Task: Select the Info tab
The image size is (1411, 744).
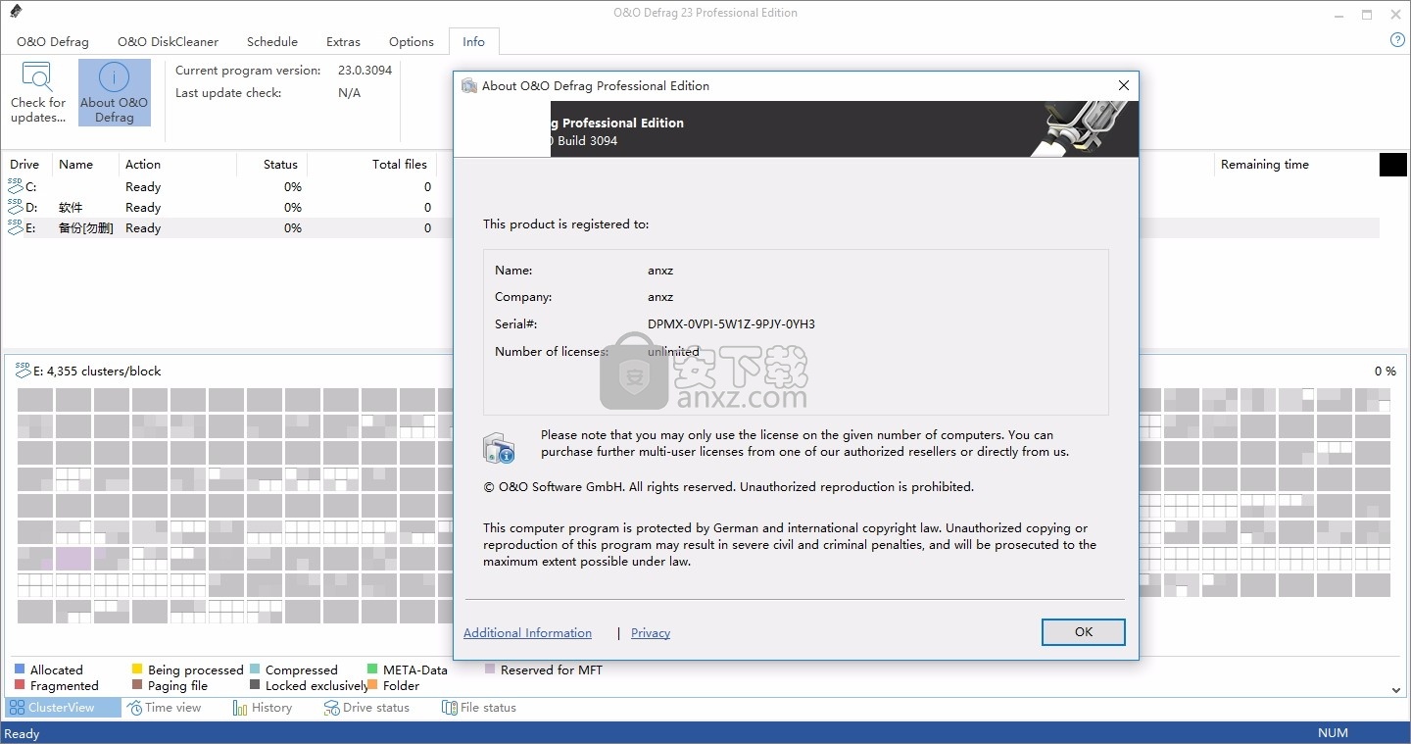Action: [474, 41]
